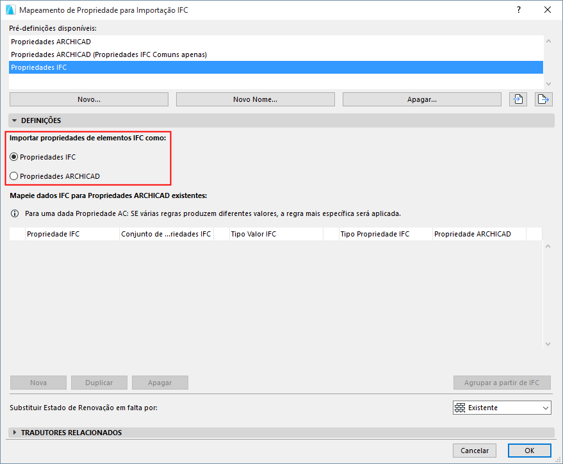563x464 pixels.
Task: Open the Existente renovation status dropdown
Action: 502,408
